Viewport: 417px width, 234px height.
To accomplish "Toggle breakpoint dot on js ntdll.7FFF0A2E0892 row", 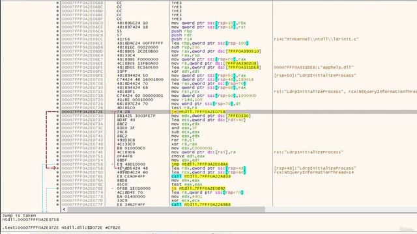I will pos(57,188).
